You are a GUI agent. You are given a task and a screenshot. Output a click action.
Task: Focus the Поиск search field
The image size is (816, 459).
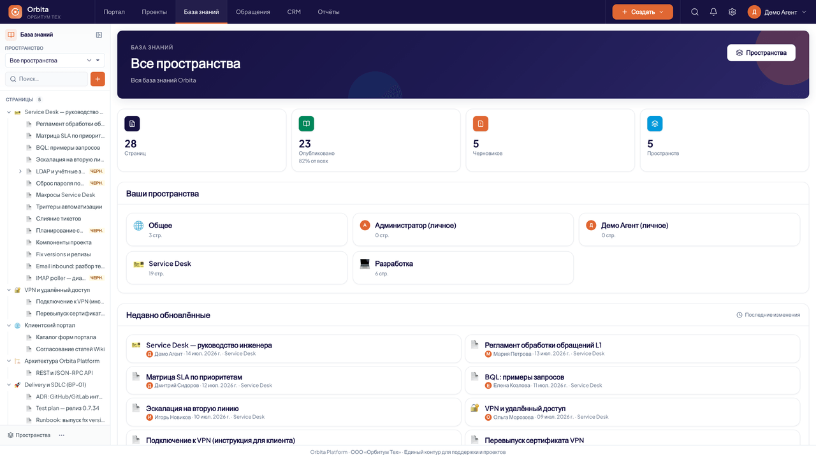[x=47, y=79]
